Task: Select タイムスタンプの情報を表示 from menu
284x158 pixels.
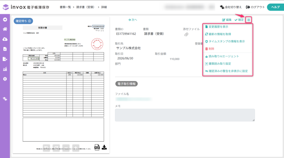Action: [225, 41]
